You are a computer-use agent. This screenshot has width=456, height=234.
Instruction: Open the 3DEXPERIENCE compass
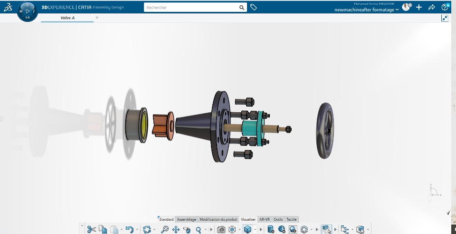28,11
